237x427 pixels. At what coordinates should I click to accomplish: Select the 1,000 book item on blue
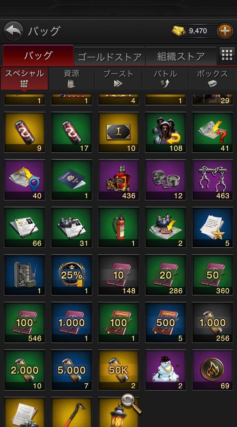point(71,323)
